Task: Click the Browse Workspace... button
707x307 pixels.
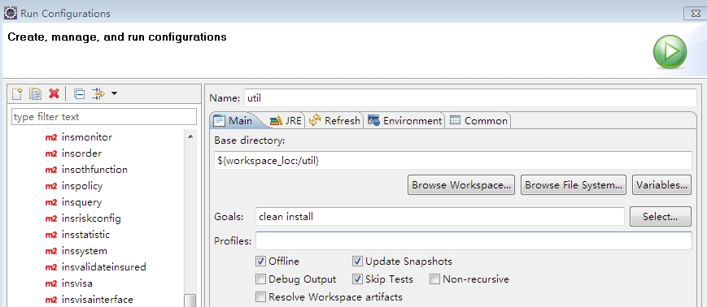Action: click(461, 185)
